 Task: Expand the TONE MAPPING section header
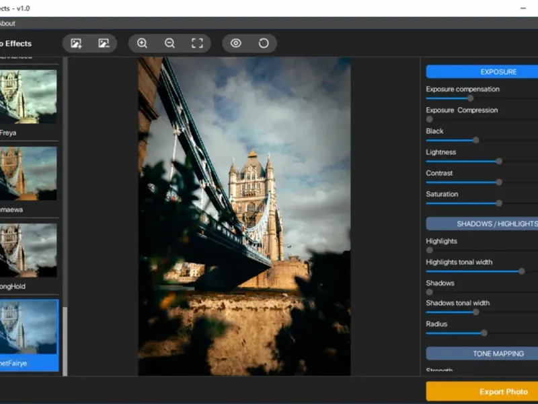coord(482,353)
